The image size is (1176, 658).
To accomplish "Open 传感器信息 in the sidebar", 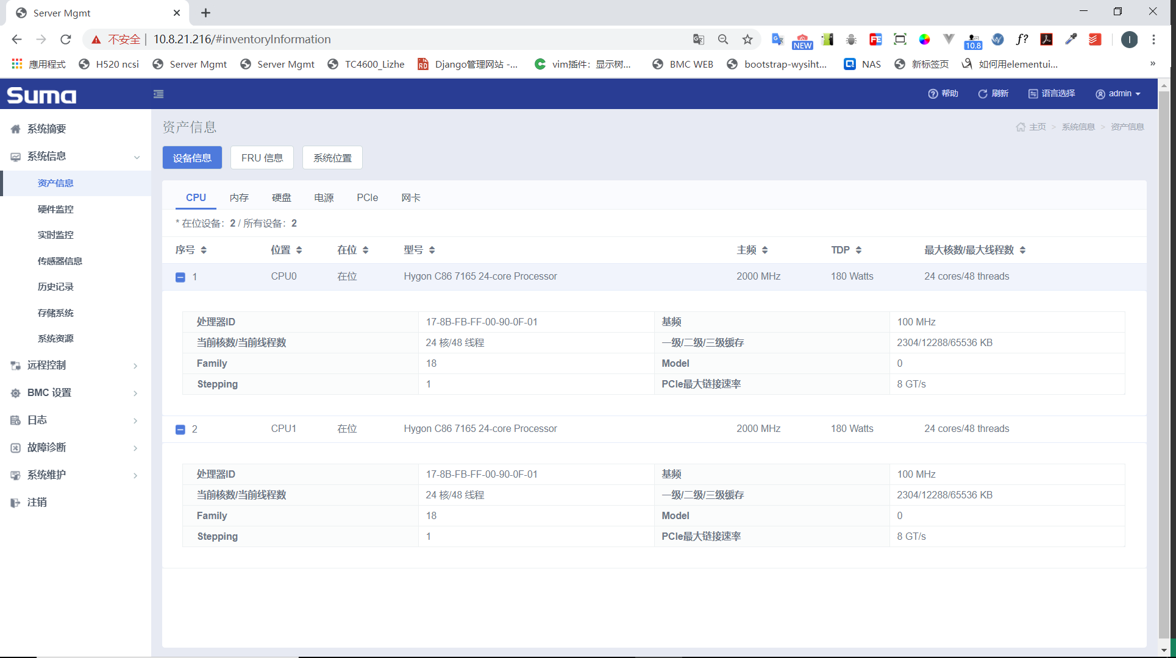I will pyautogui.click(x=60, y=261).
